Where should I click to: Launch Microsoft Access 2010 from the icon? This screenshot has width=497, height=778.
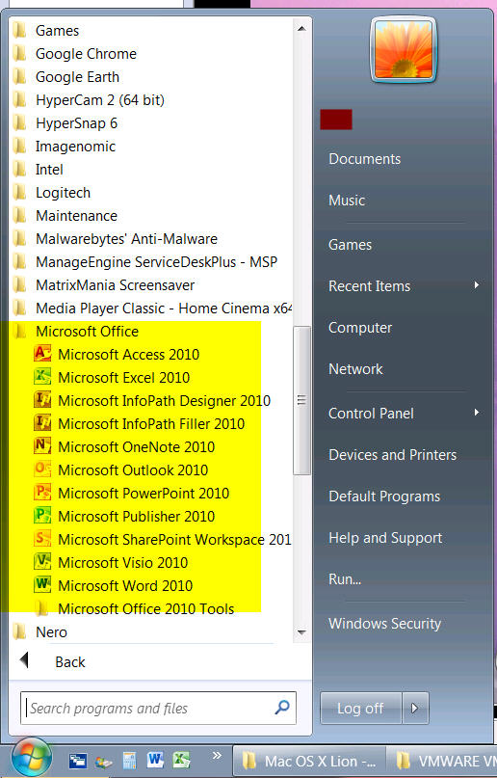coord(42,354)
